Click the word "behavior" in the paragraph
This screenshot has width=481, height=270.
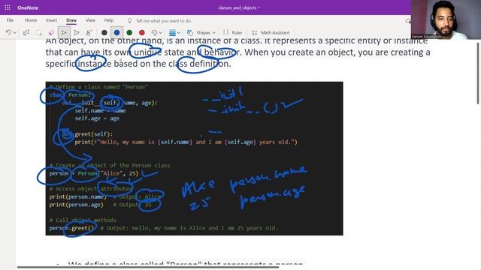point(221,52)
